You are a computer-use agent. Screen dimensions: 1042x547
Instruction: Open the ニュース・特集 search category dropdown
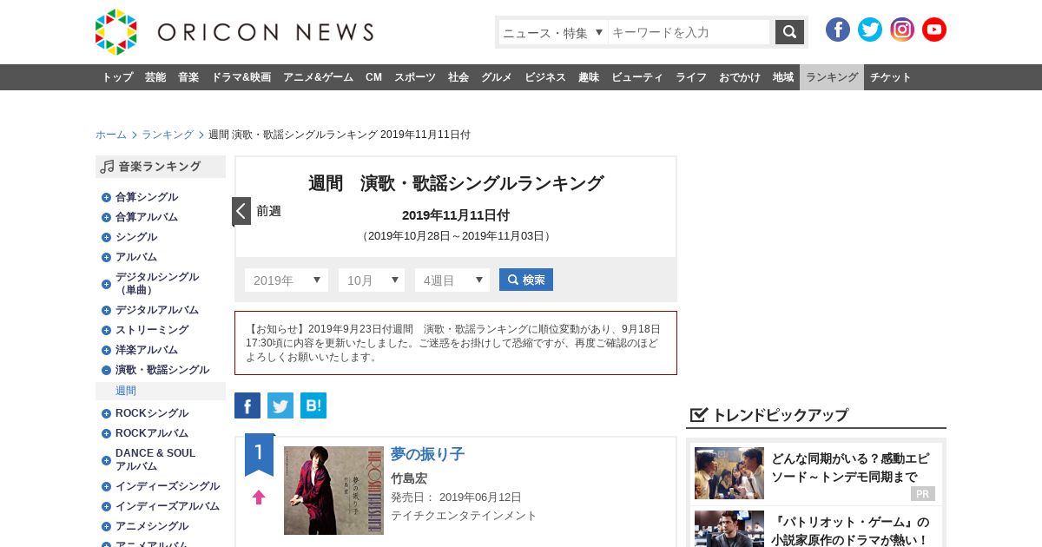pyautogui.click(x=553, y=32)
